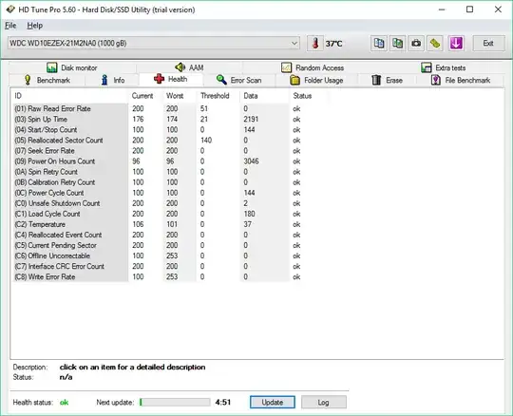513x416 pixels.
Task: Switch to the Disk monitor tab
Action: [x=72, y=67]
